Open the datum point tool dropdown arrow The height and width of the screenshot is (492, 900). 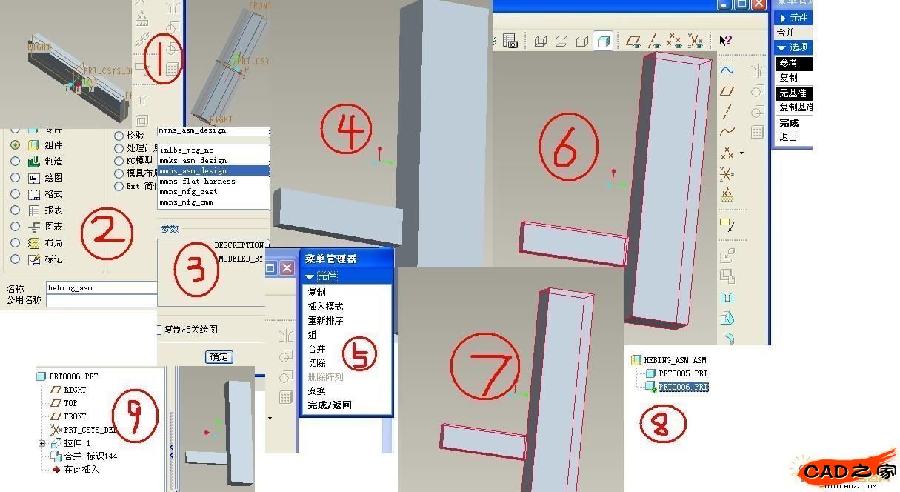pos(741,153)
